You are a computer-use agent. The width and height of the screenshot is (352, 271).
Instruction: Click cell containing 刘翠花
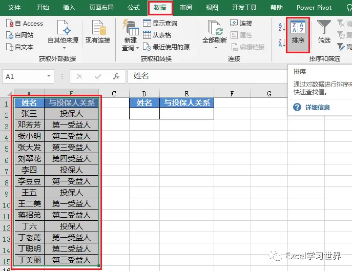[29, 159]
